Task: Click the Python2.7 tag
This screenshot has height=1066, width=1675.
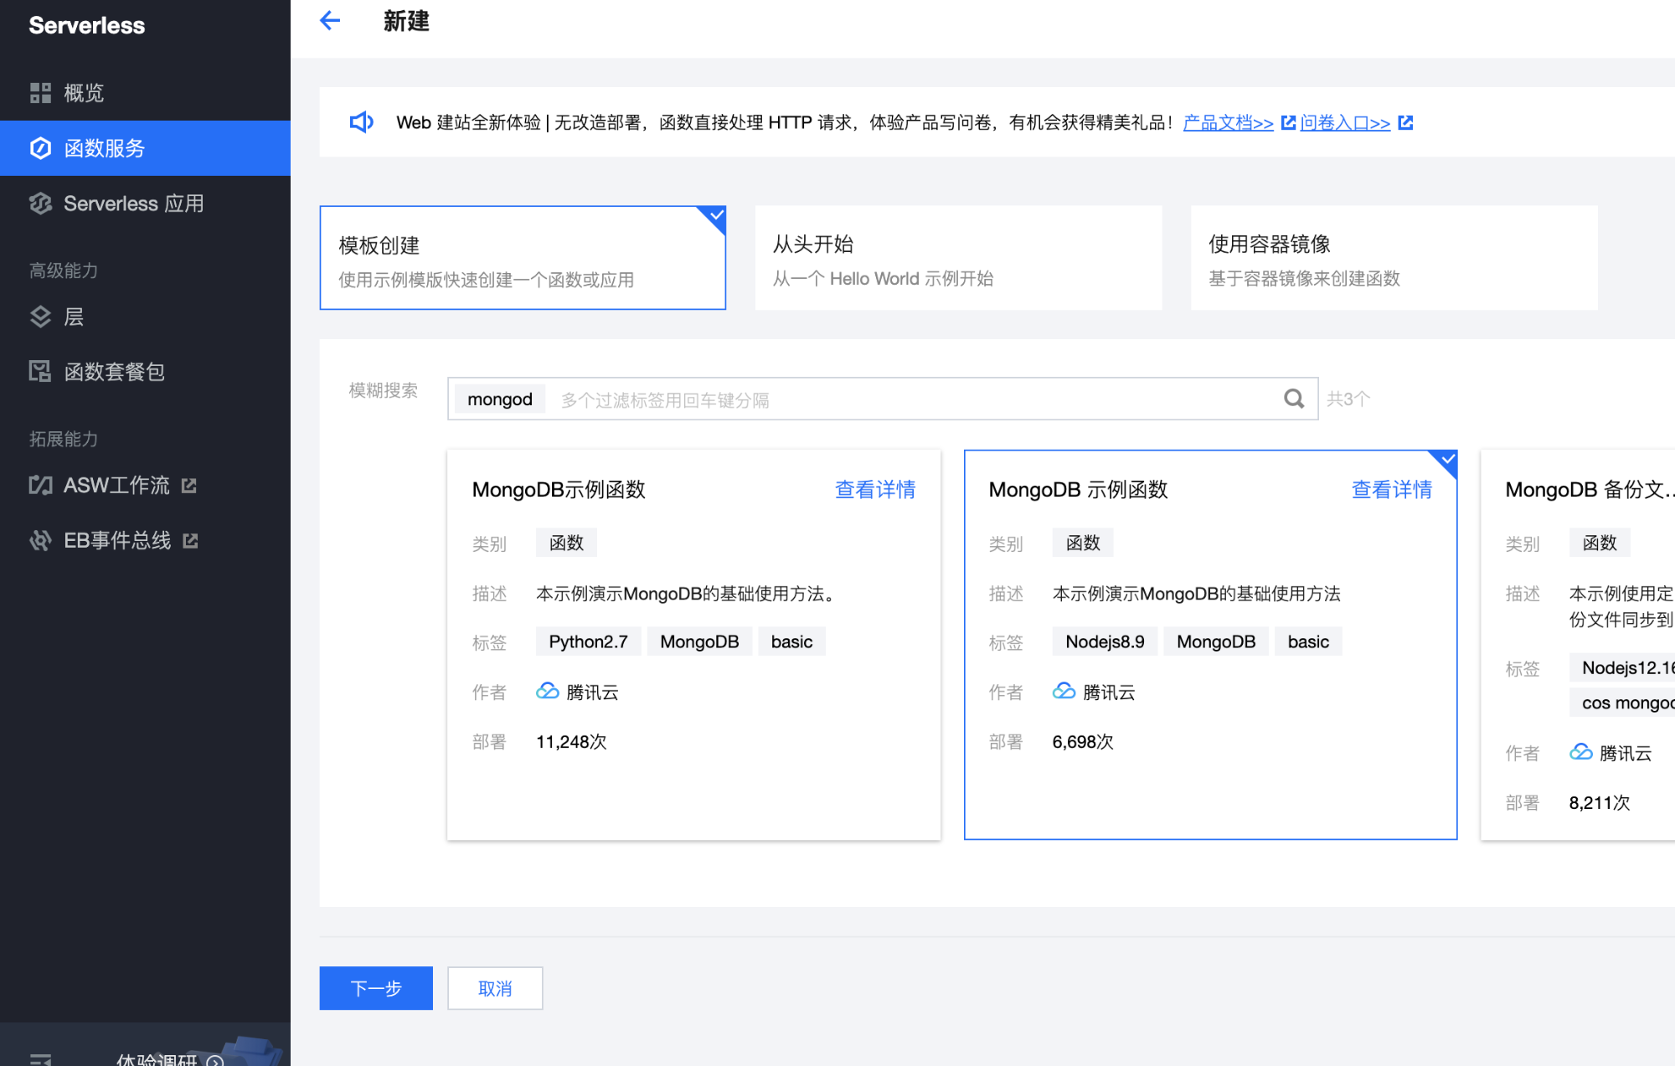Action: point(588,641)
